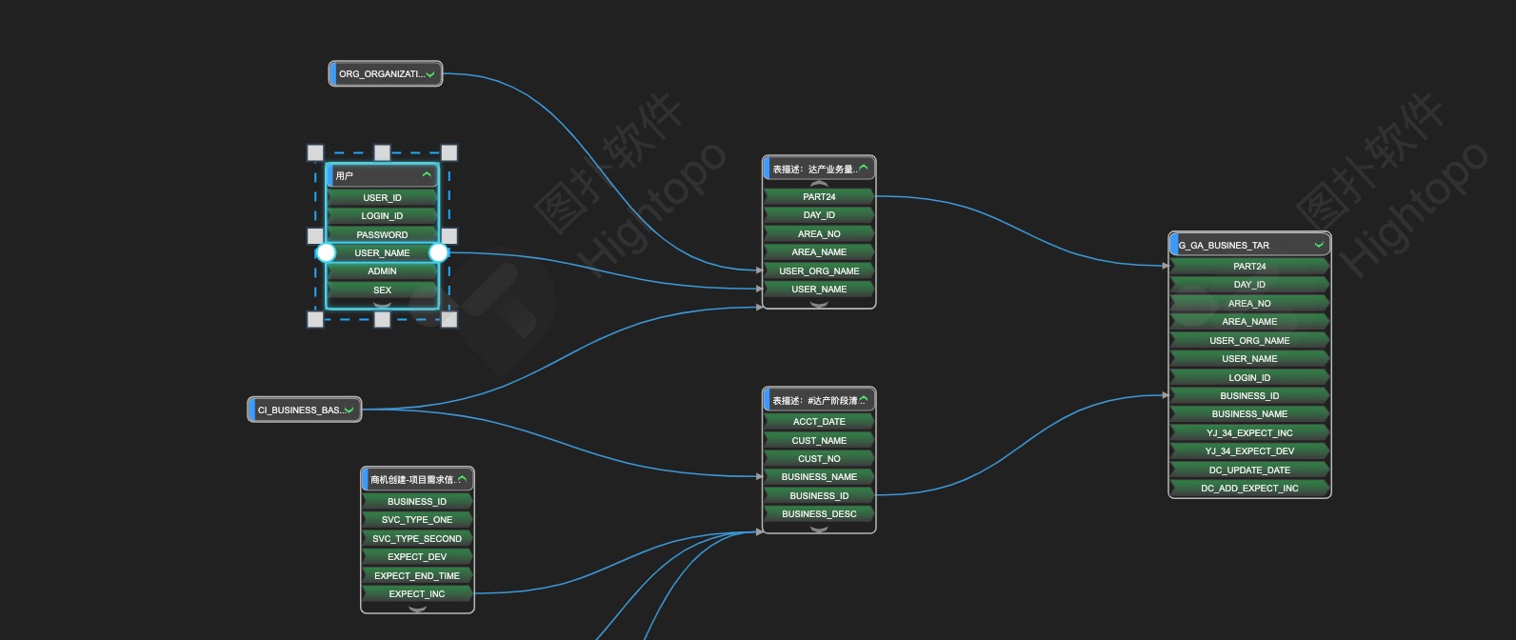Select USER_ORG_NAME in G_GA_BUSINES_TAR table
The image size is (1516, 640).
point(1249,340)
